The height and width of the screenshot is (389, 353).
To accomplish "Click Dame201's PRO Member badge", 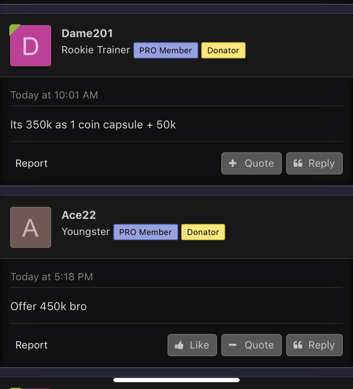I will (x=166, y=51).
